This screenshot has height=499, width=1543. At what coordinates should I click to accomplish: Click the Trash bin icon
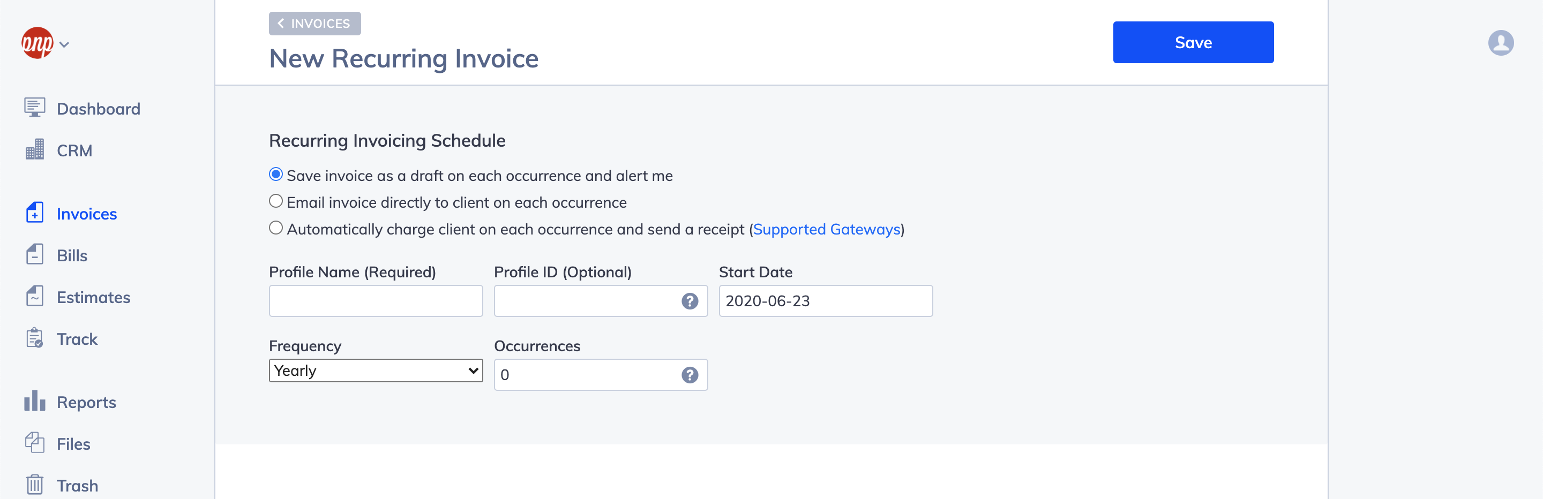point(35,485)
